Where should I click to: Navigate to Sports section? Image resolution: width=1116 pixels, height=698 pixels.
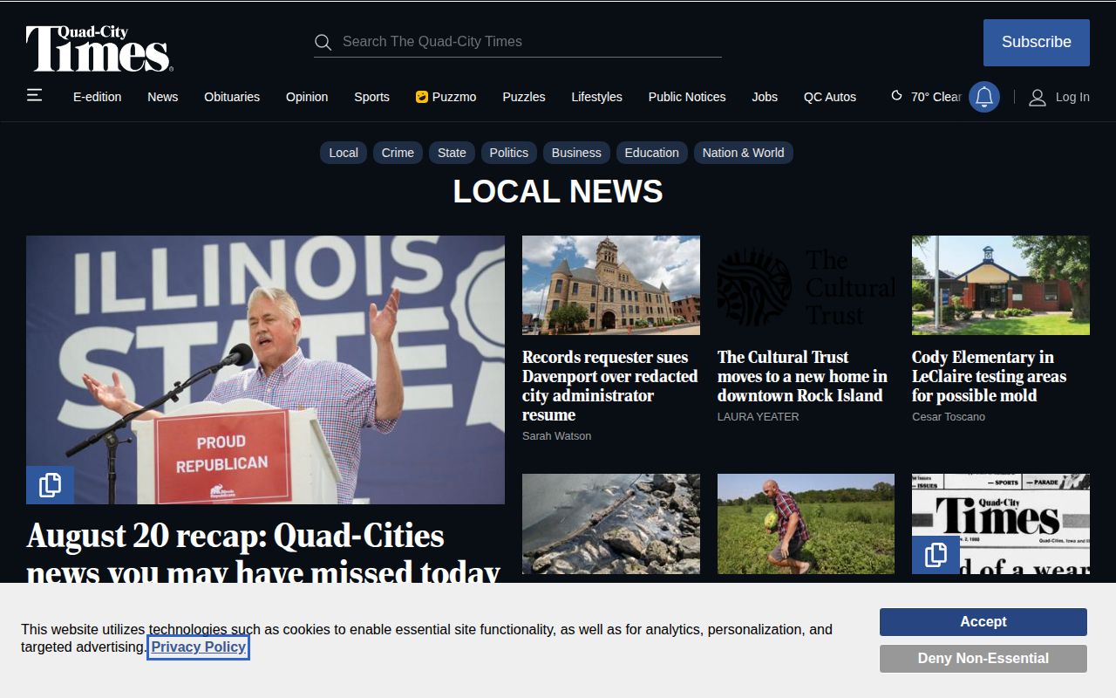pos(371,97)
